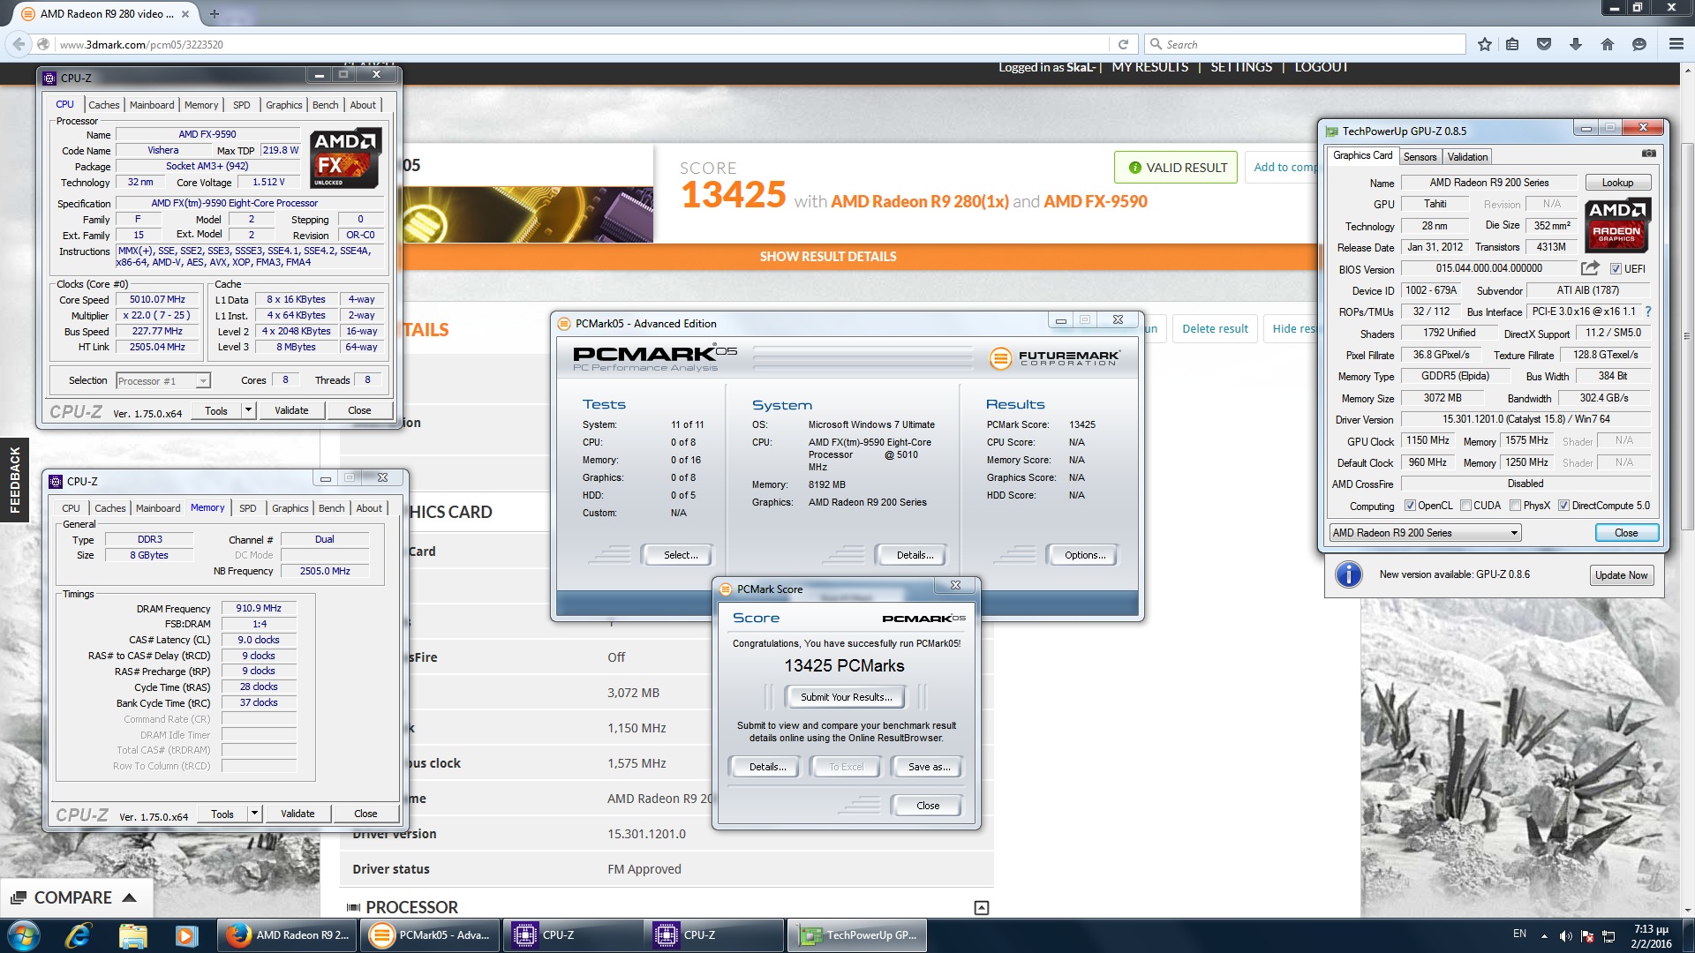The image size is (1695, 953).
Task: Toggle the PhysX checkbox
Action: click(x=1515, y=506)
